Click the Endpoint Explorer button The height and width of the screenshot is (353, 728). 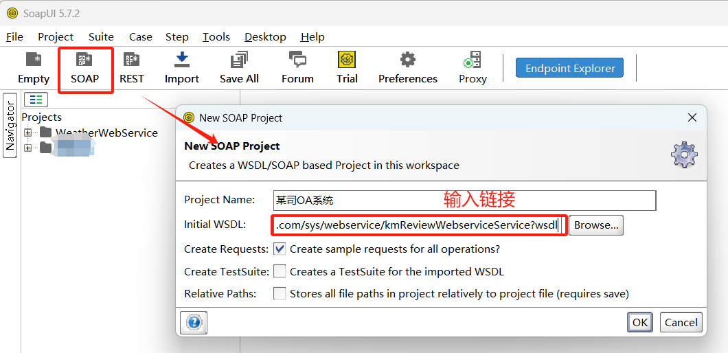(569, 68)
